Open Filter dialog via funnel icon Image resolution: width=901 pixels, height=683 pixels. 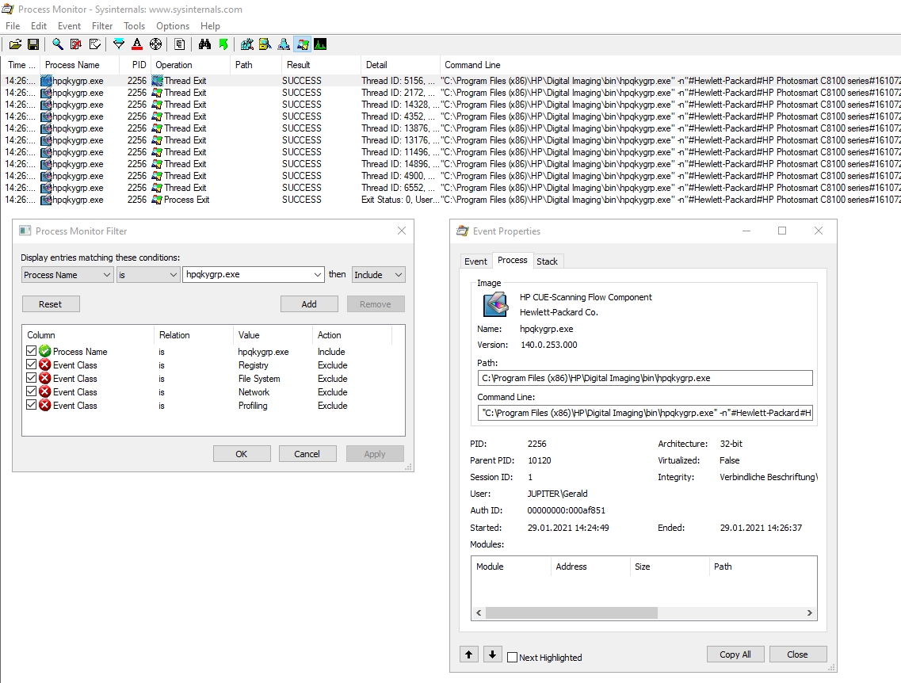[x=119, y=44]
